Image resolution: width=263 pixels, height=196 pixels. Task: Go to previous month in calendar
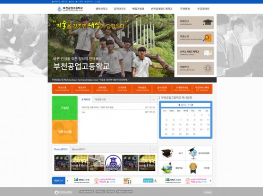click(179, 105)
